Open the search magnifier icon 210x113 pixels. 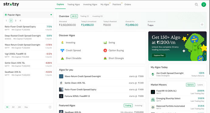pyautogui.click(x=196, y=5)
